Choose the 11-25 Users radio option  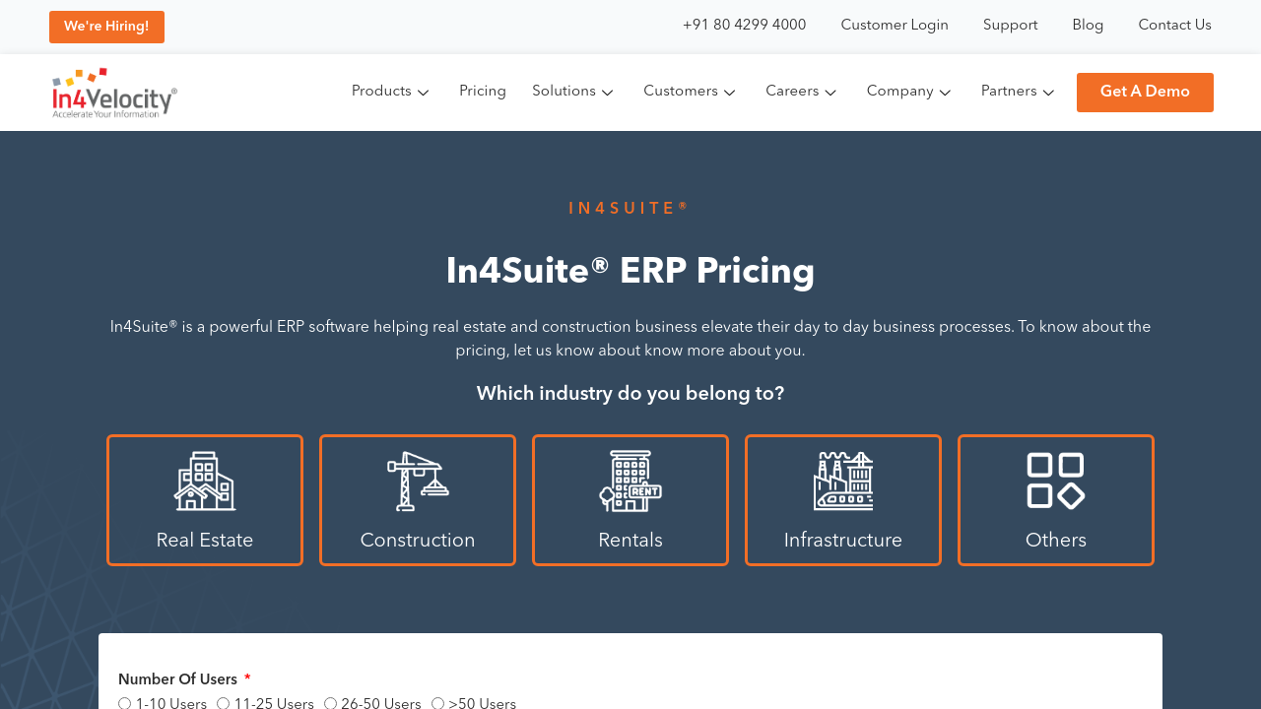[224, 704]
